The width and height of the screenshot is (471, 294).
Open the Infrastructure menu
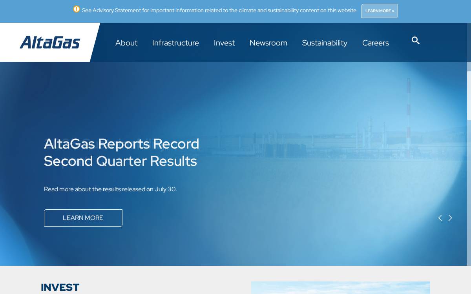(175, 43)
